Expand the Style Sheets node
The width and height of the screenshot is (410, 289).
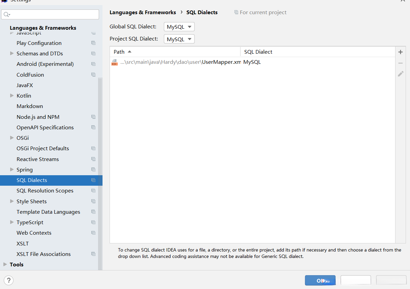(x=12, y=201)
